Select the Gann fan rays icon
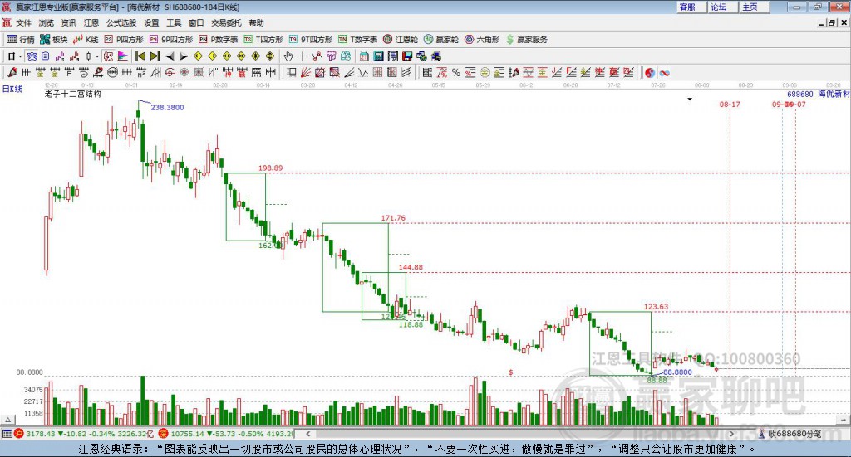Screen dimensions: 851x457 point(306,72)
